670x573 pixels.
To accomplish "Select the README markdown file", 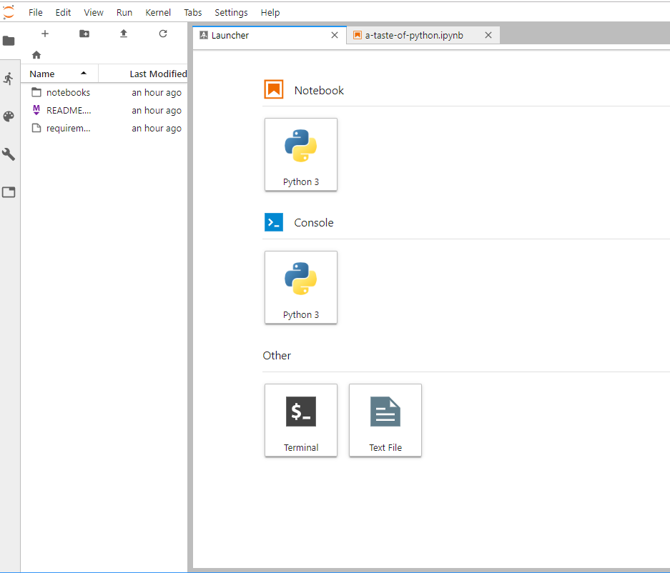I will coord(104,111).
